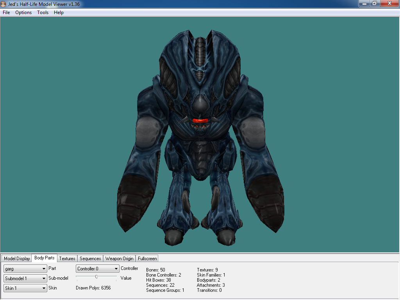Click the Bones: 50 statistic

tap(155, 270)
